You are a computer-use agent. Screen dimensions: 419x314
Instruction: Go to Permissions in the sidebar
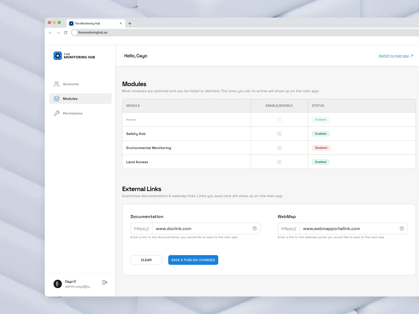(x=80, y=113)
